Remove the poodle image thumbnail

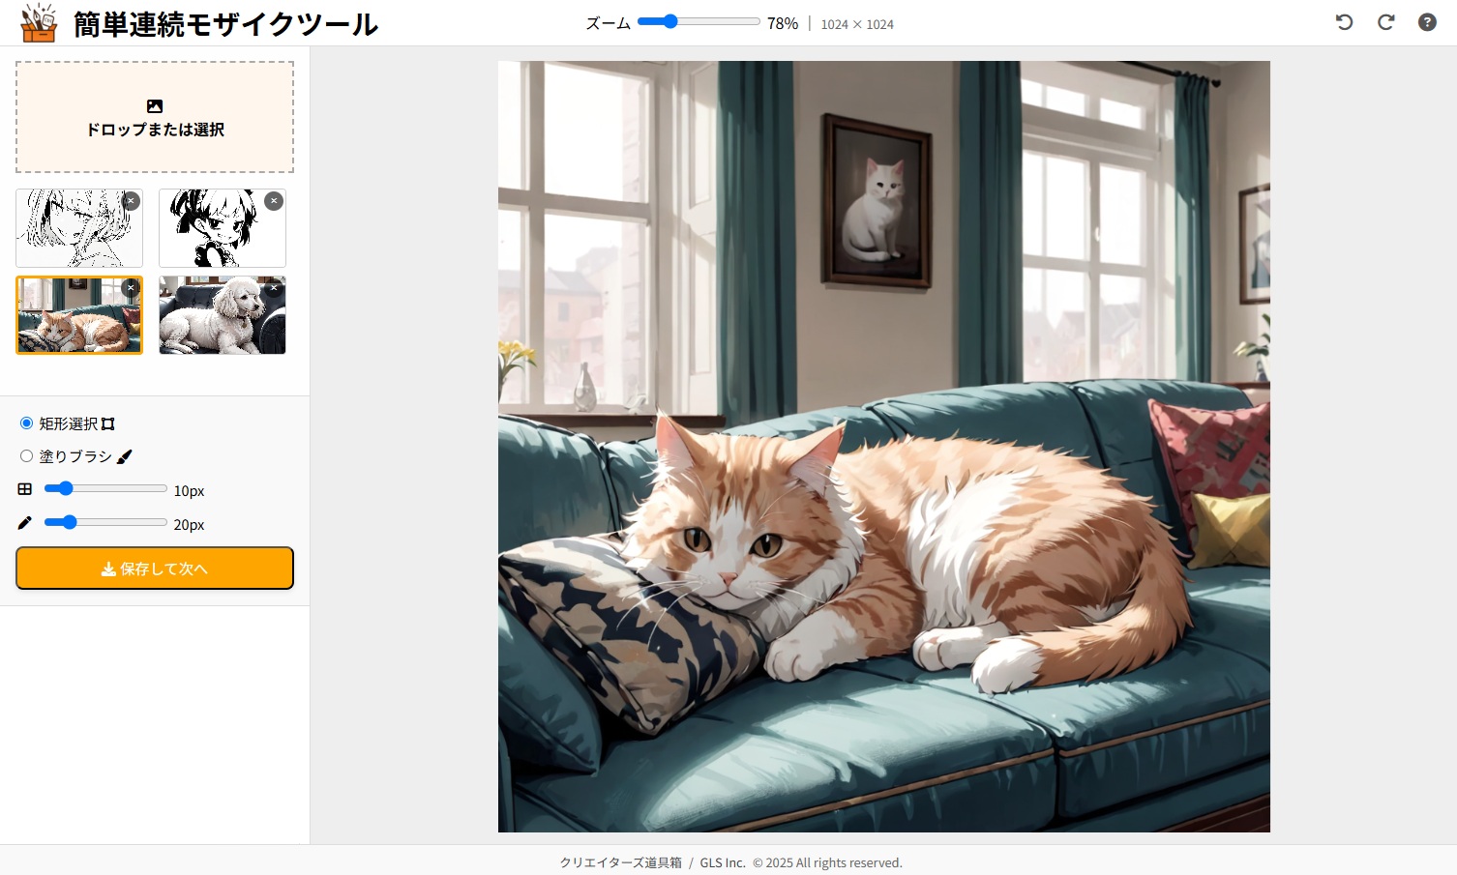(274, 288)
